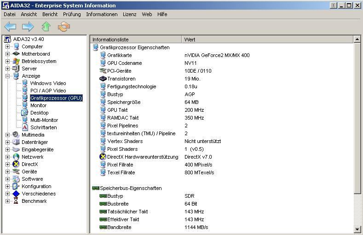This screenshot has height=235, width=363.
Task: Click the Motherboard chip icon
Action: click(x=16, y=54)
